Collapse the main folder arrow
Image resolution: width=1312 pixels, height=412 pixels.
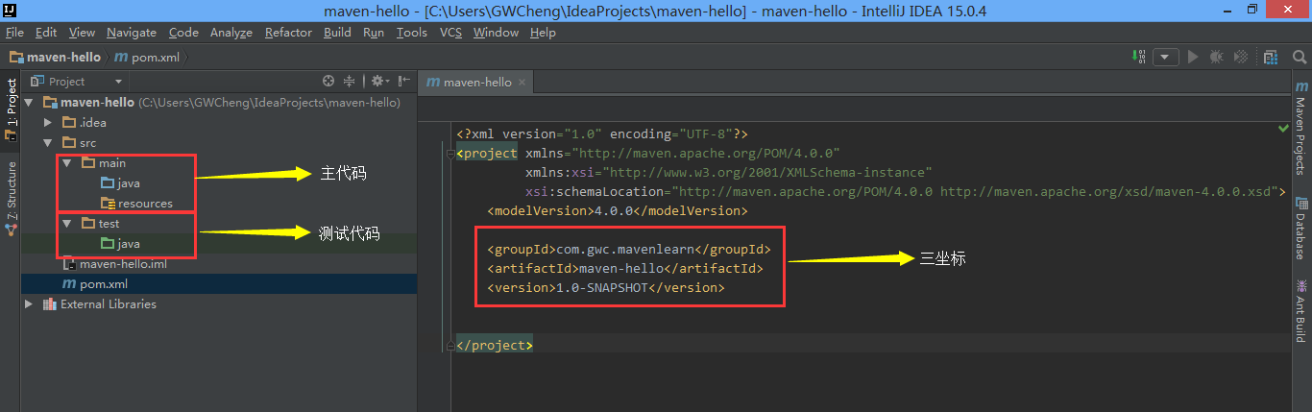(x=66, y=163)
